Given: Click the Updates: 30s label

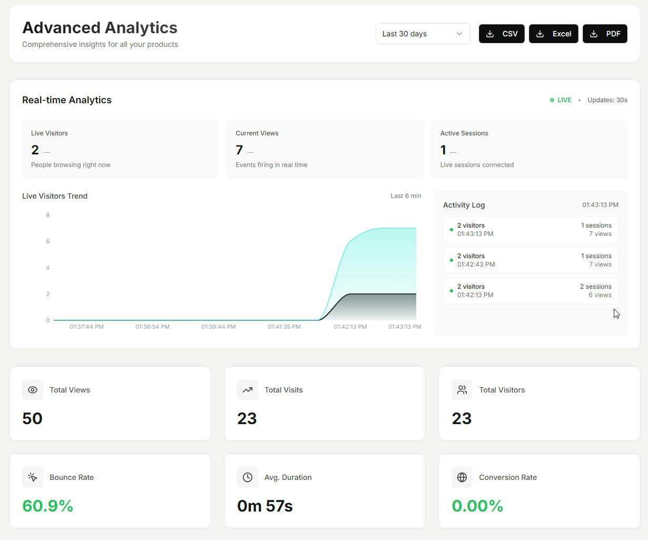Looking at the screenshot, I should coord(607,100).
